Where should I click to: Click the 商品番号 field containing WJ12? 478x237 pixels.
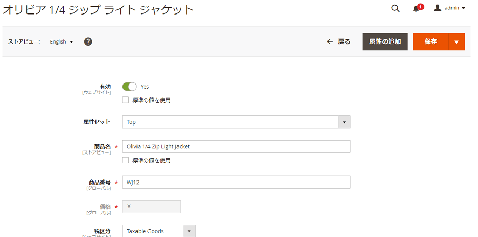236,182
